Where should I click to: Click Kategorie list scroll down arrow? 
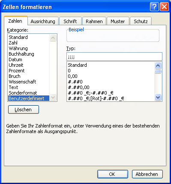(x=53, y=98)
